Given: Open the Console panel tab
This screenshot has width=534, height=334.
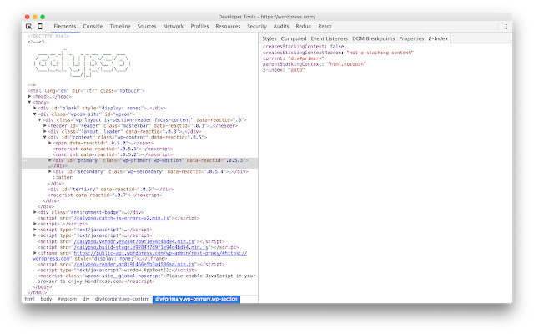Looking at the screenshot, I should click(93, 27).
